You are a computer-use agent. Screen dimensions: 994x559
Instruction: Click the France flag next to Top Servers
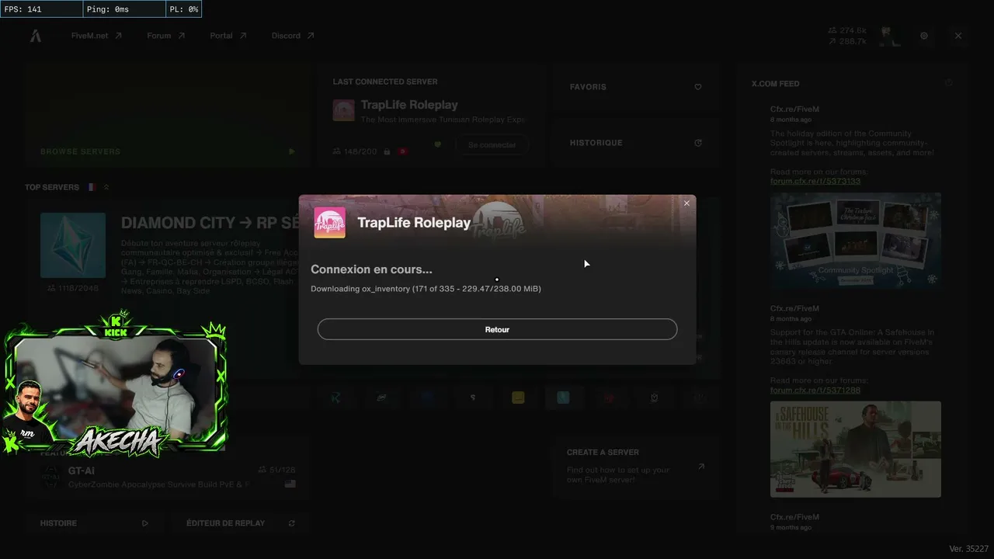(92, 187)
